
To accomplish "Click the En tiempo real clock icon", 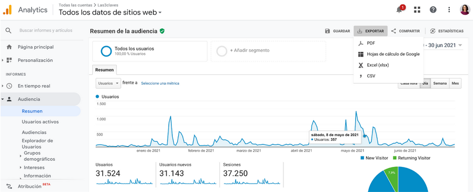I will coord(9,86).
